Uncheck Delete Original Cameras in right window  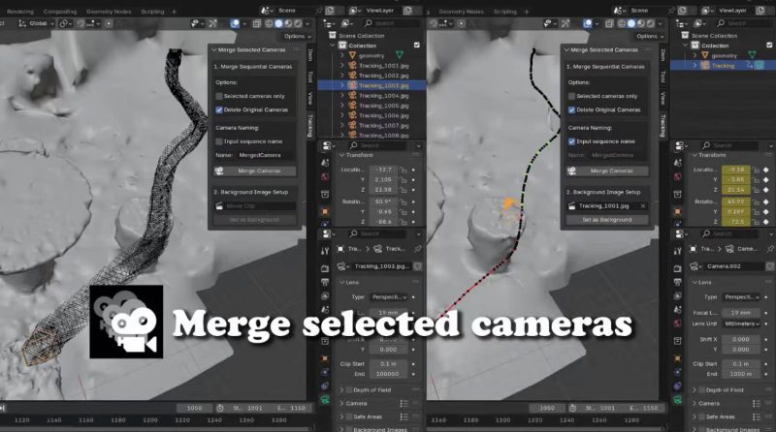[571, 109]
